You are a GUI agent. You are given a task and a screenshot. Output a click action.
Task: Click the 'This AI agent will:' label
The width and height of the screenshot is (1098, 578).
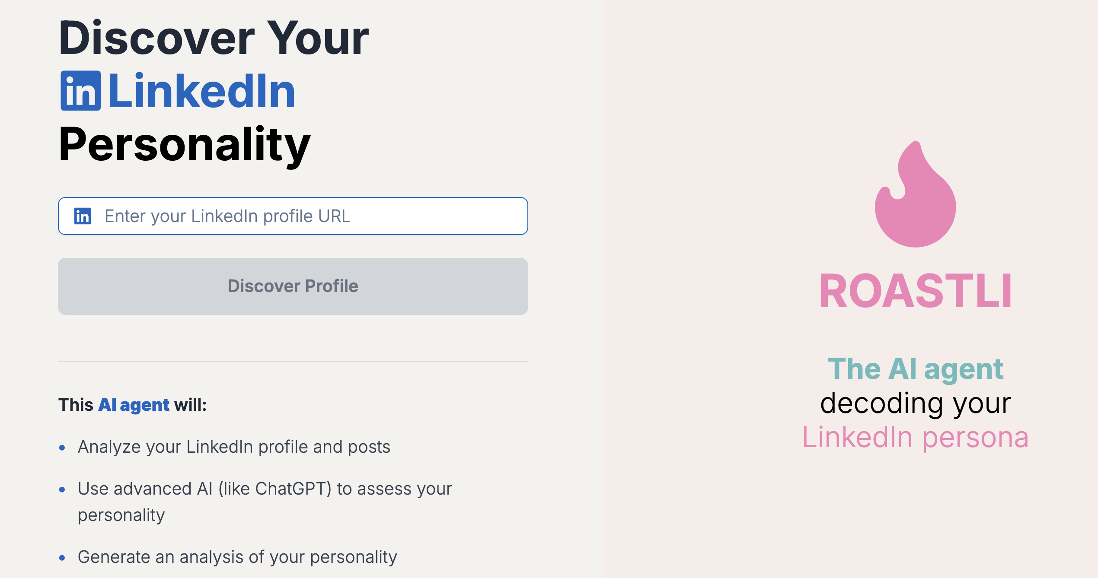click(x=133, y=405)
